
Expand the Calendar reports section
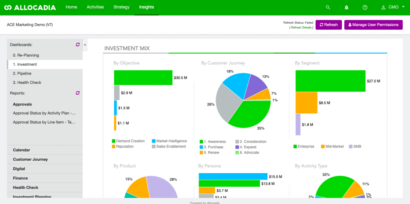pyautogui.click(x=45, y=150)
